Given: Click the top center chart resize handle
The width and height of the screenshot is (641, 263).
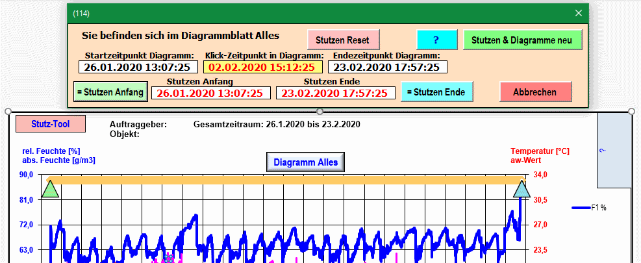Looking at the screenshot, I should click(320, 112).
